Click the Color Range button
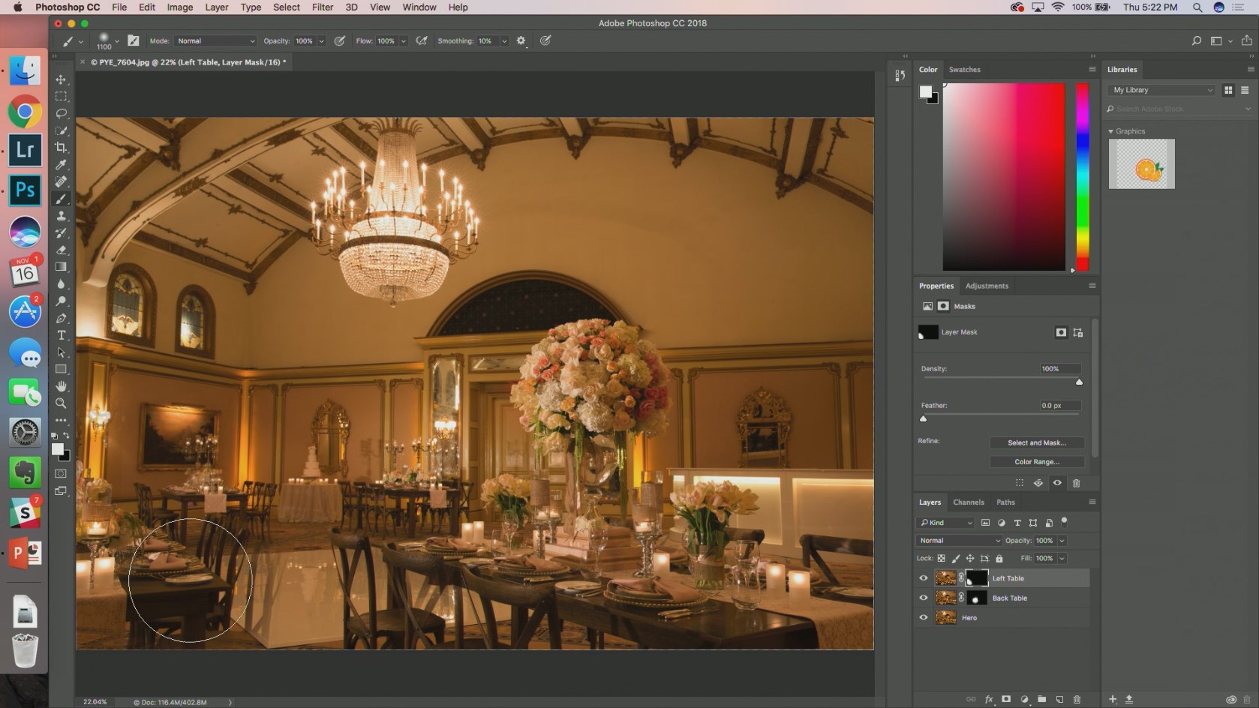This screenshot has height=708, width=1259. pos(1036,462)
